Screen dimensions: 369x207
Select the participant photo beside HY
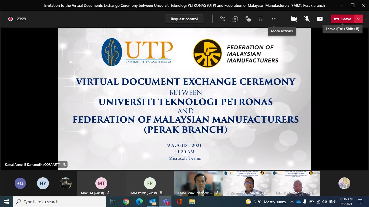66,183
